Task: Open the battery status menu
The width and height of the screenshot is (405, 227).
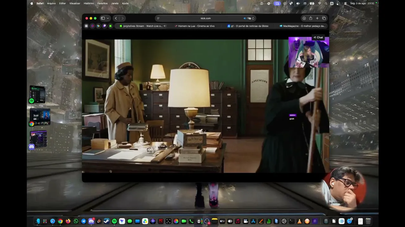Action: coord(312,3)
